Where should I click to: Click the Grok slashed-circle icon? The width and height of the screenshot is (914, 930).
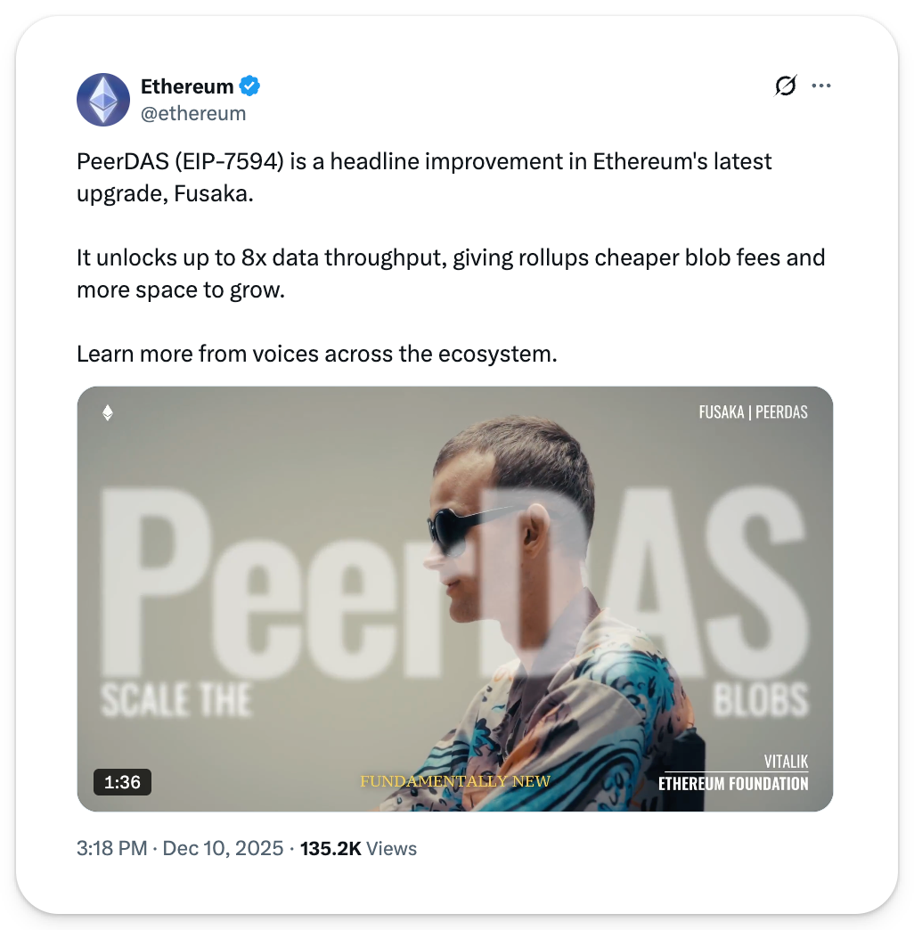tap(786, 86)
